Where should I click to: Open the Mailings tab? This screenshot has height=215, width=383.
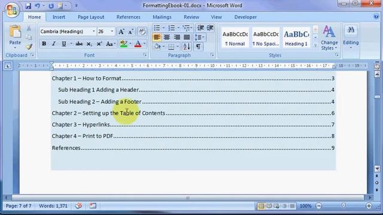[x=162, y=17]
